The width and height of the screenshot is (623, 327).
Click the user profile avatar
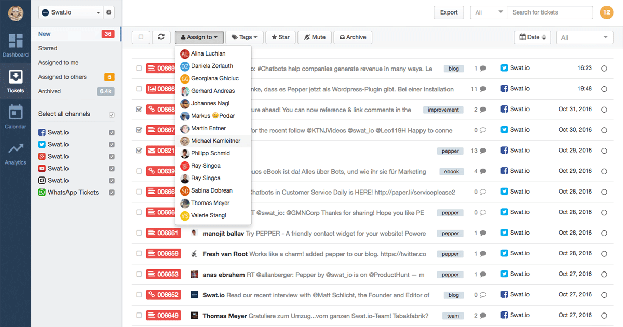(x=16, y=13)
